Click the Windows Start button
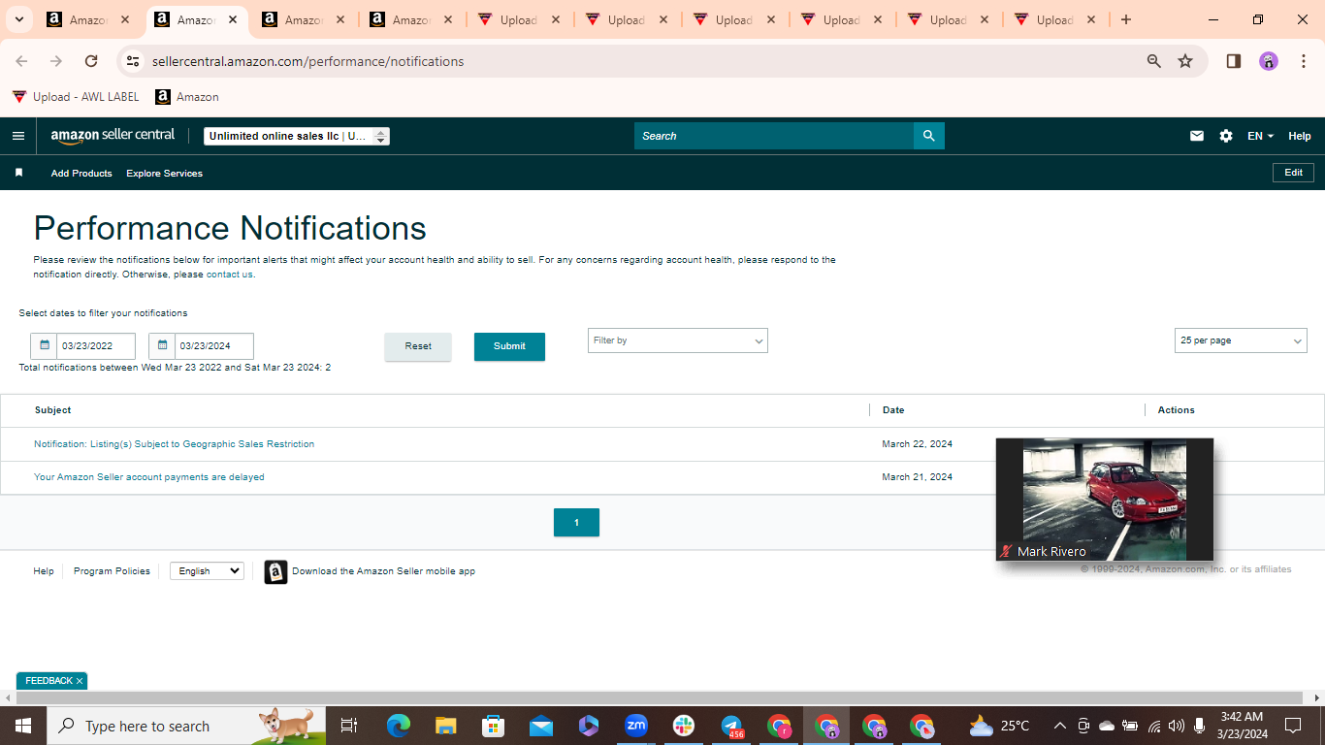This screenshot has width=1325, height=745. pyautogui.click(x=23, y=726)
